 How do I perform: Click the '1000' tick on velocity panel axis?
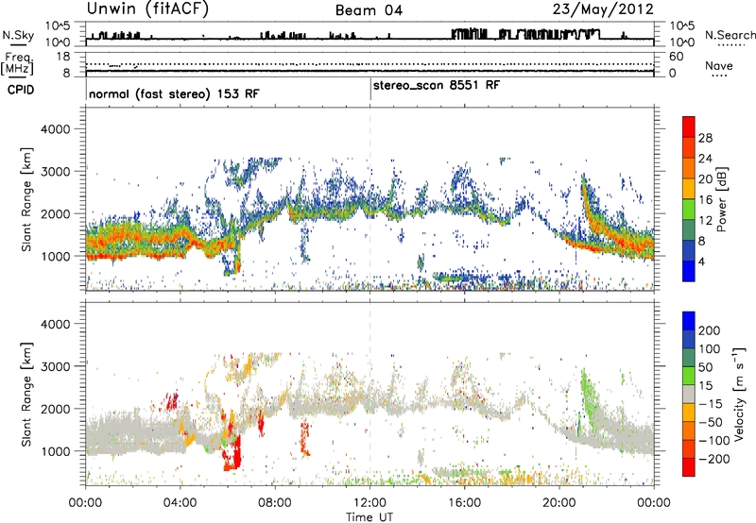55,451
